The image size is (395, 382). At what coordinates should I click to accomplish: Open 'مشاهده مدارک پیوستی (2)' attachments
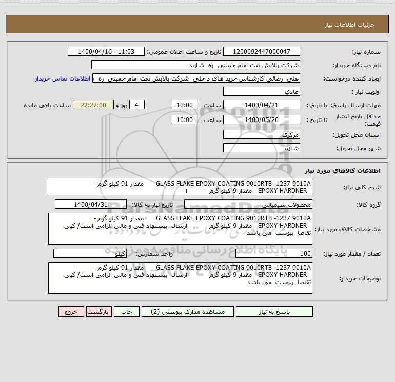(188, 311)
